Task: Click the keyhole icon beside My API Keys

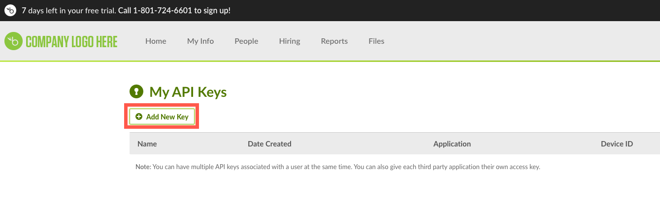Action: 136,91
